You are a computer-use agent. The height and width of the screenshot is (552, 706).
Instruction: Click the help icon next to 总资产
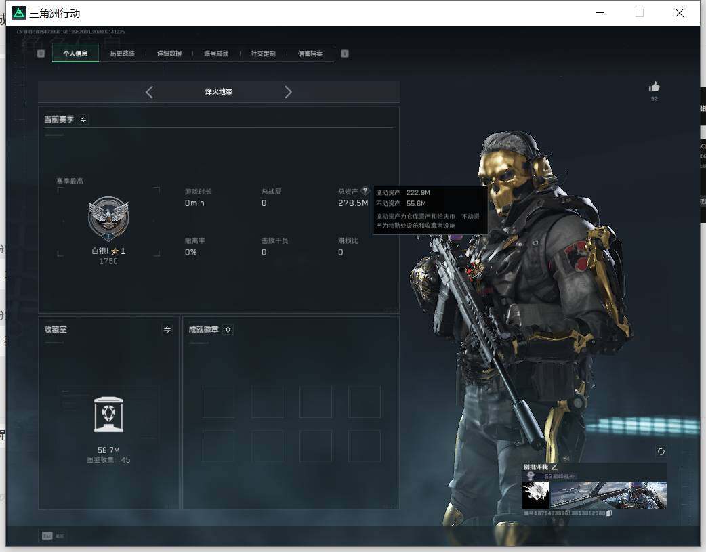[x=365, y=190]
